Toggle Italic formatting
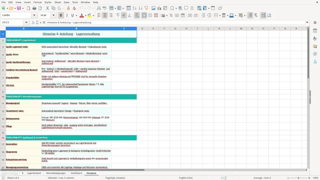 (x=67, y=15)
